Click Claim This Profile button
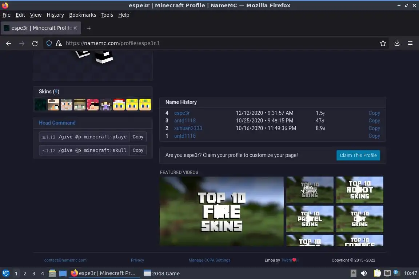Image resolution: width=419 pixels, height=279 pixels. click(358, 155)
